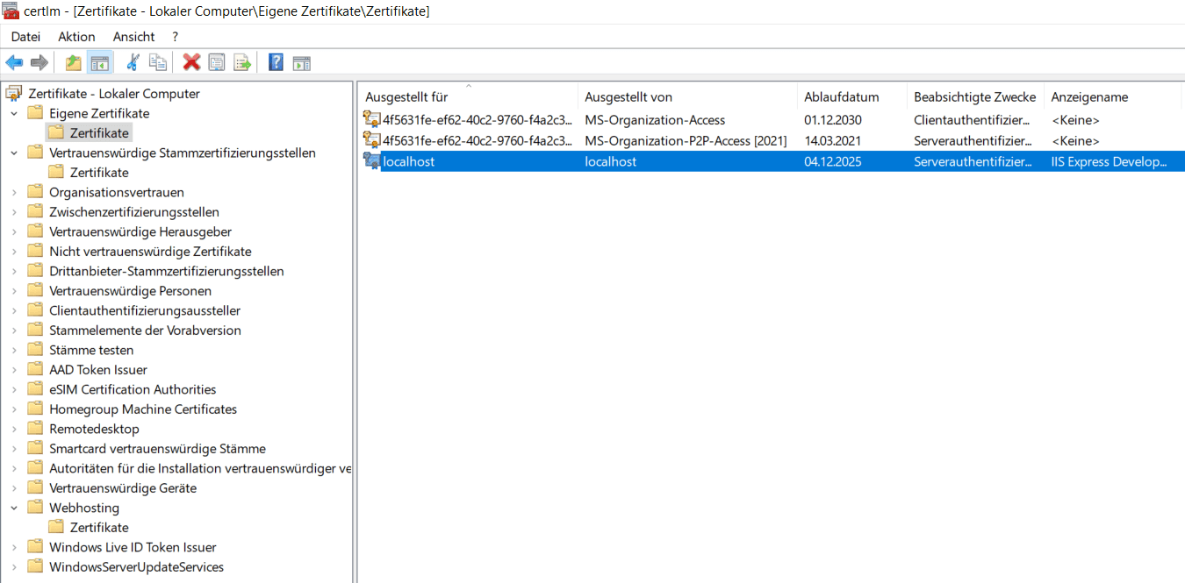Click the blue Back arrow in toolbar

point(14,62)
